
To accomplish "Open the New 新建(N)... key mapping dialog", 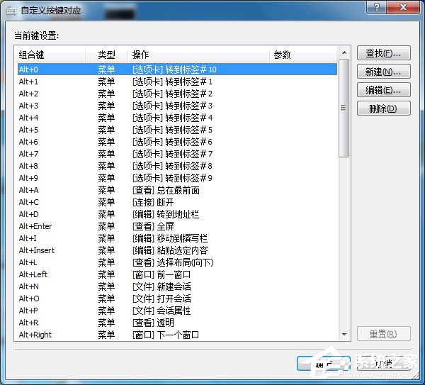I will click(383, 72).
